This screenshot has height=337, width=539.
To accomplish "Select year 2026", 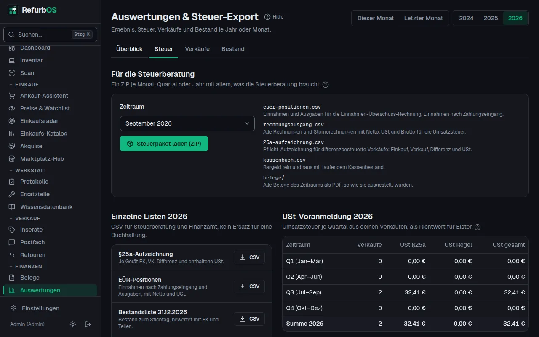I will pos(515,18).
